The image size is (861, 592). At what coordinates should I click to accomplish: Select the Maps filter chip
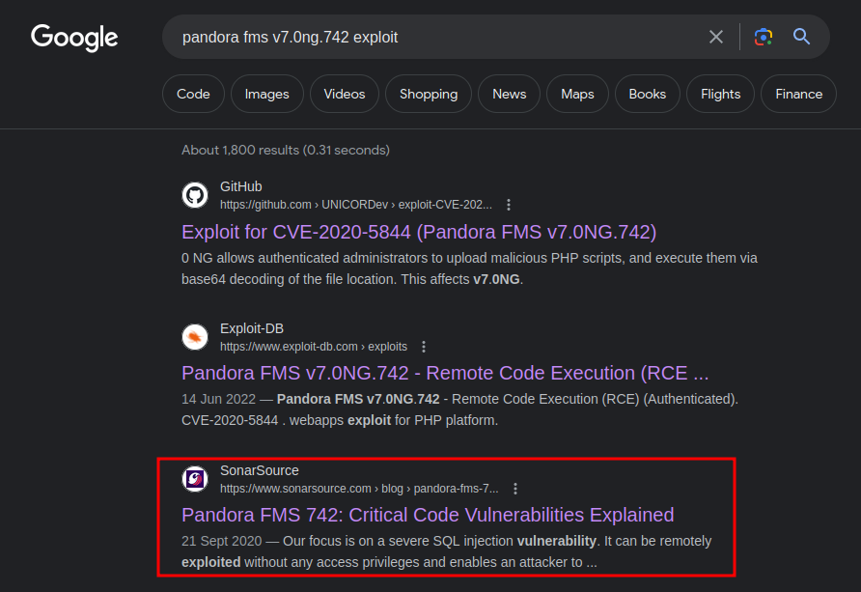(577, 94)
